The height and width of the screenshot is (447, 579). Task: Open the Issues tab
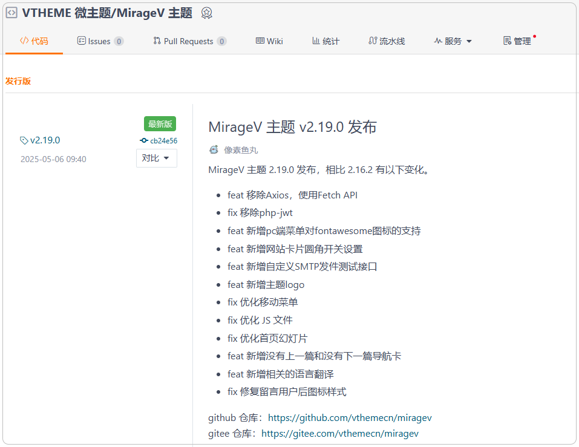[x=100, y=41]
